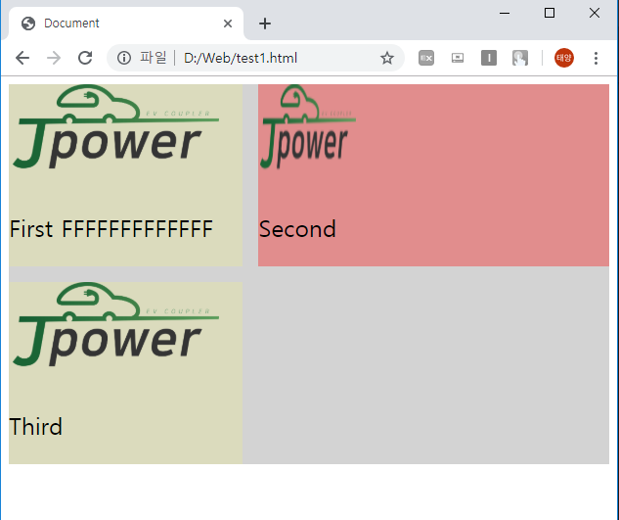The width and height of the screenshot is (619, 520).
Task: Open Chrome's three-dot menu
Action: (596, 58)
